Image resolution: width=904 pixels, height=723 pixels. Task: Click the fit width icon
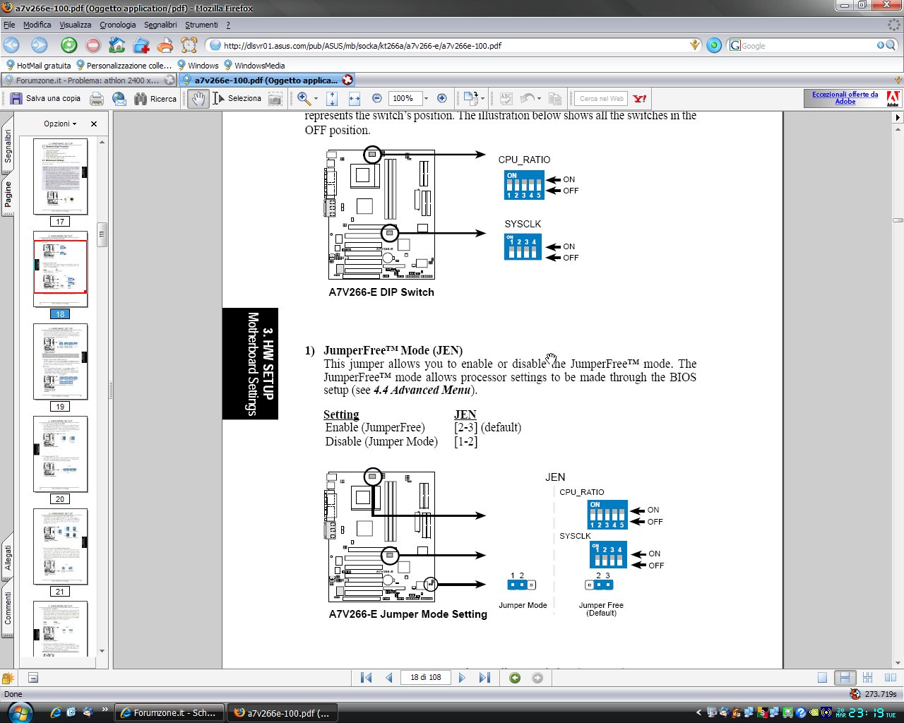354,99
